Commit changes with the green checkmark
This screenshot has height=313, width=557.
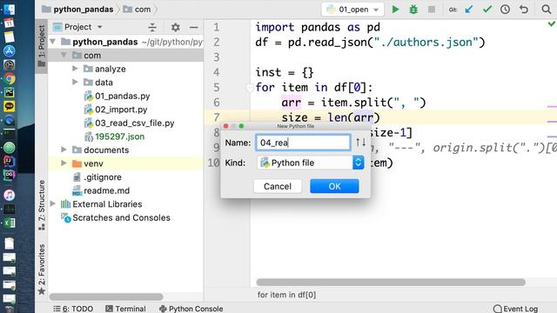pos(487,9)
